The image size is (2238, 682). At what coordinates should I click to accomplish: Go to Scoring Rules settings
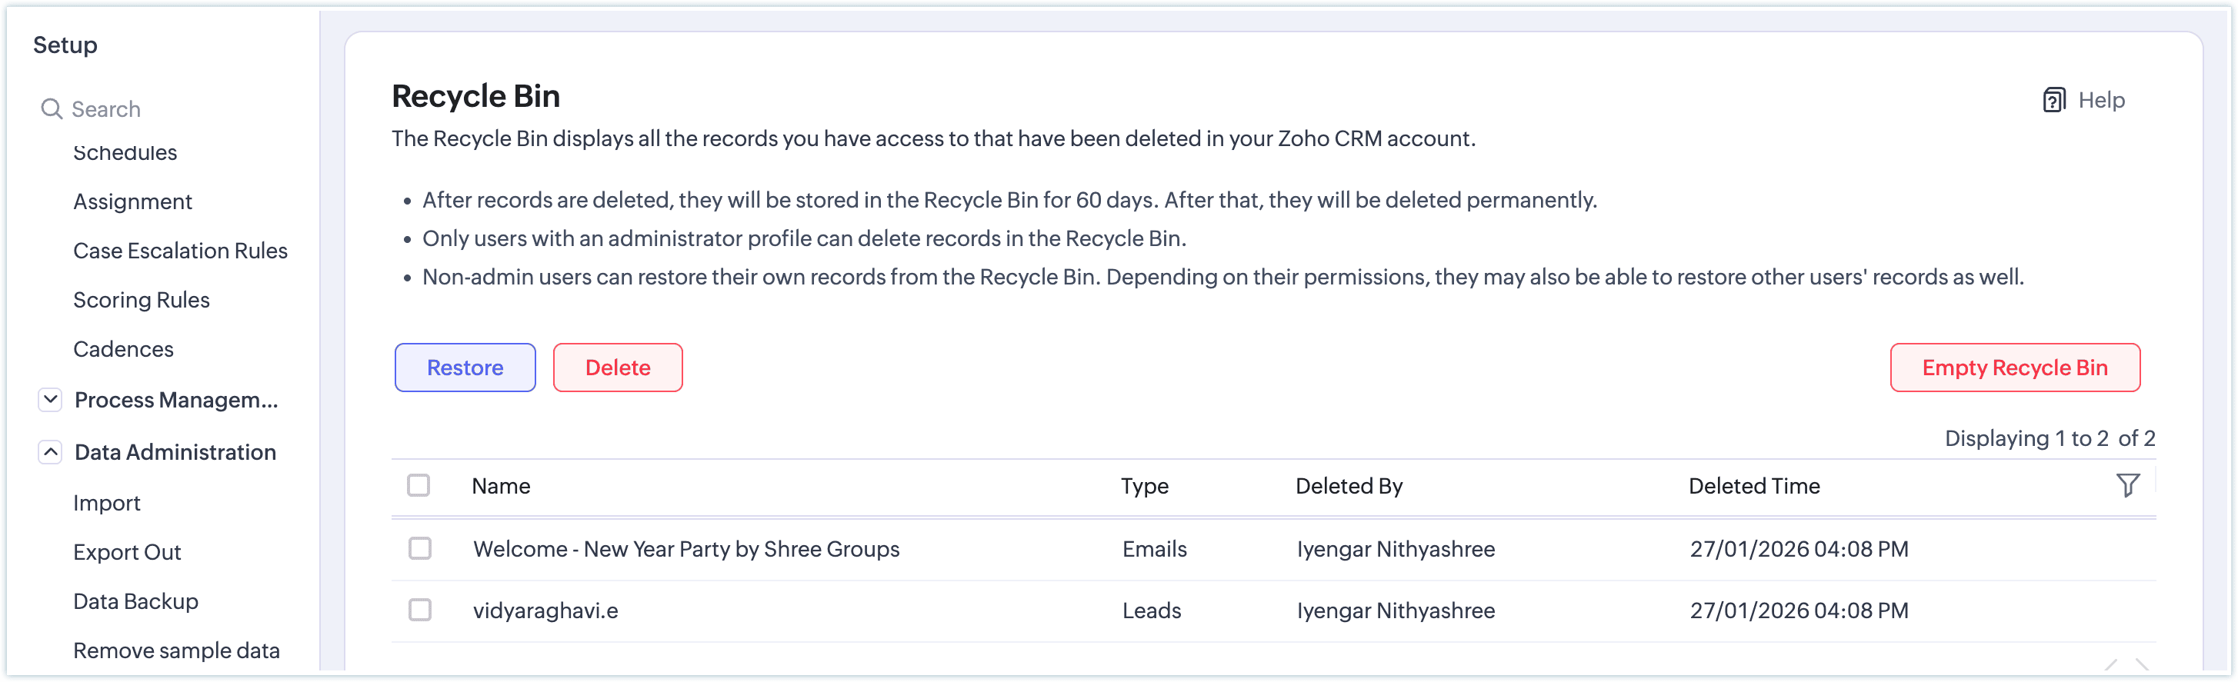[142, 300]
